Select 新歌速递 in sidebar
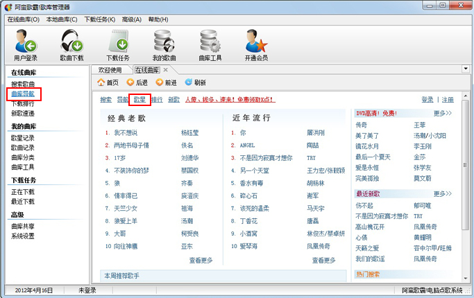474x298 pixels. click(x=23, y=114)
